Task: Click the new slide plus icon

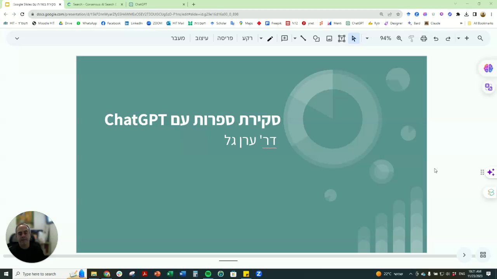Action: [x=467, y=38]
